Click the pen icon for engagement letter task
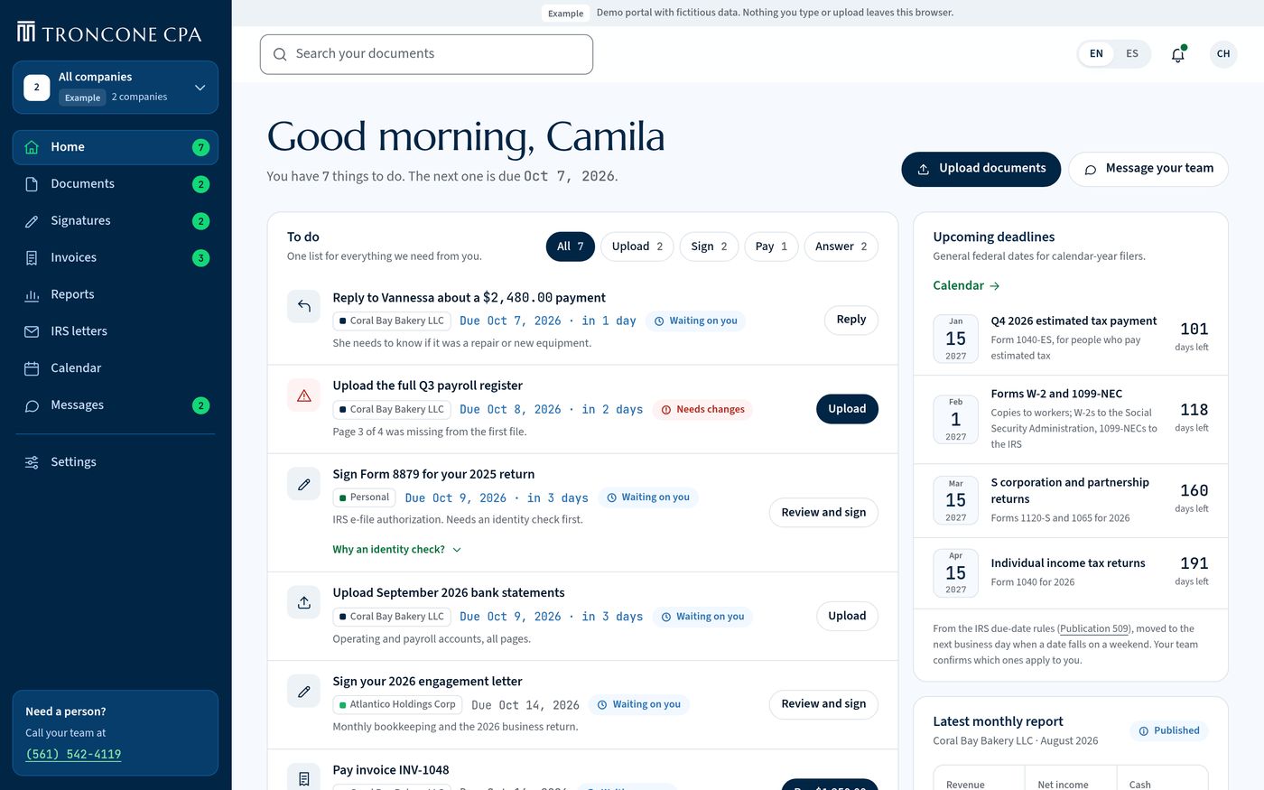 pyautogui.click(x=304, y=691)
